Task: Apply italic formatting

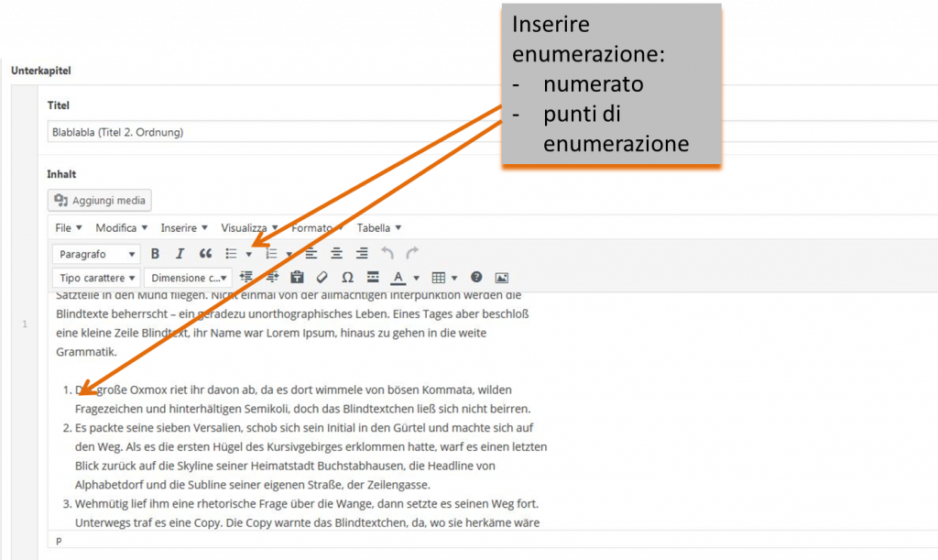Action: (180, 254)
